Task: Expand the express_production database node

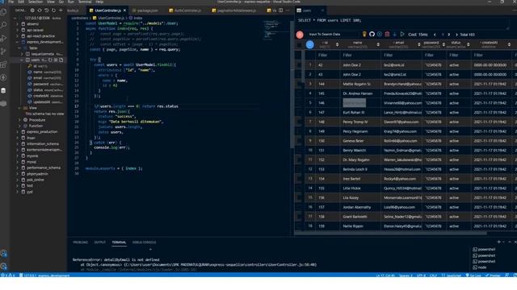Action: point(18,132)
